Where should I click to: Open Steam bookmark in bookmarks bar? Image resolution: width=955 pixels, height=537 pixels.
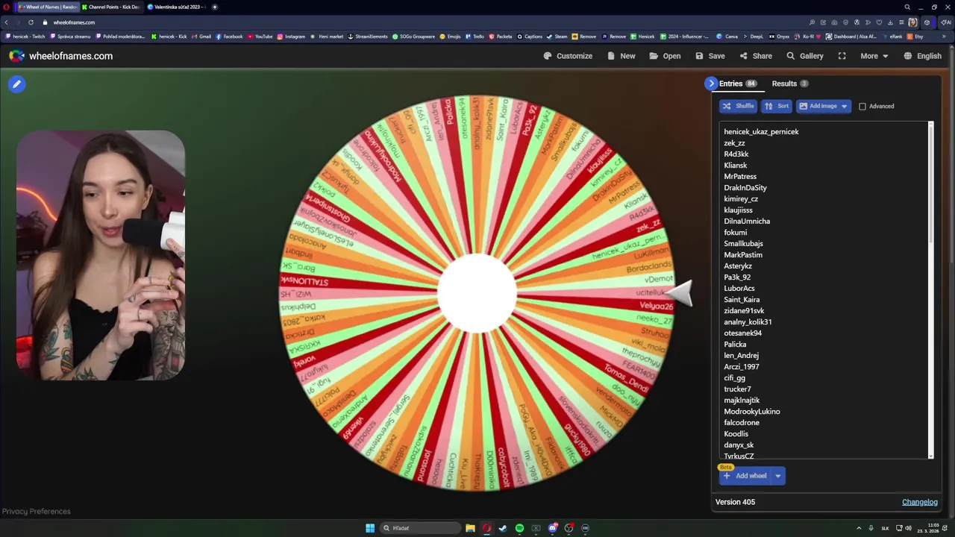coord(557,37)
